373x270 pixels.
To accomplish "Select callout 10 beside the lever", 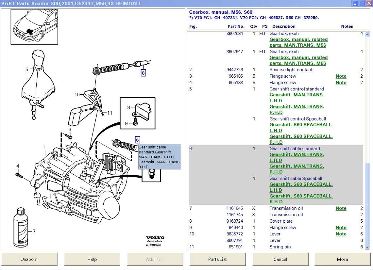I will click(77, 95).
